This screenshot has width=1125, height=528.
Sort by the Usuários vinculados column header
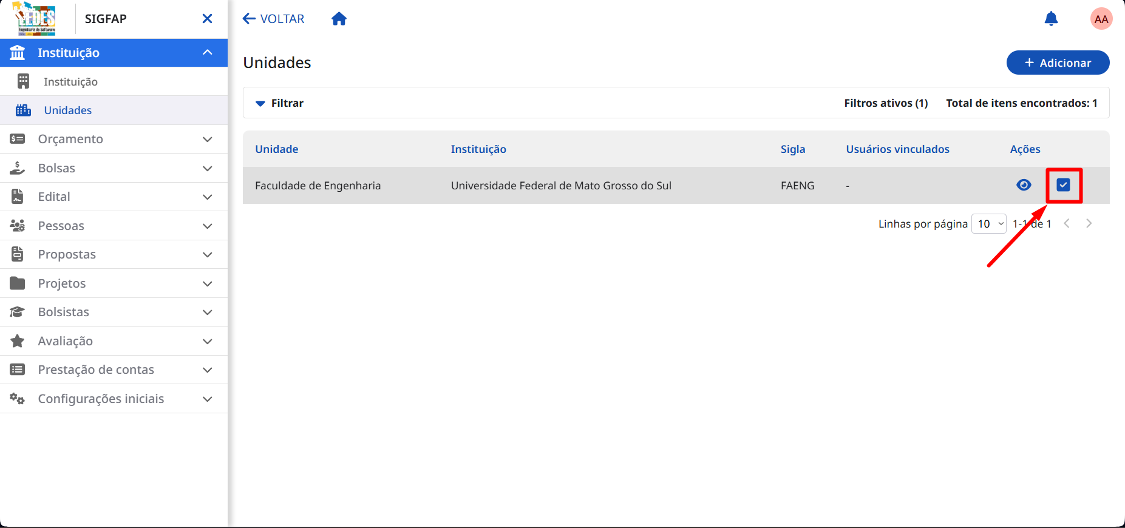898,149
